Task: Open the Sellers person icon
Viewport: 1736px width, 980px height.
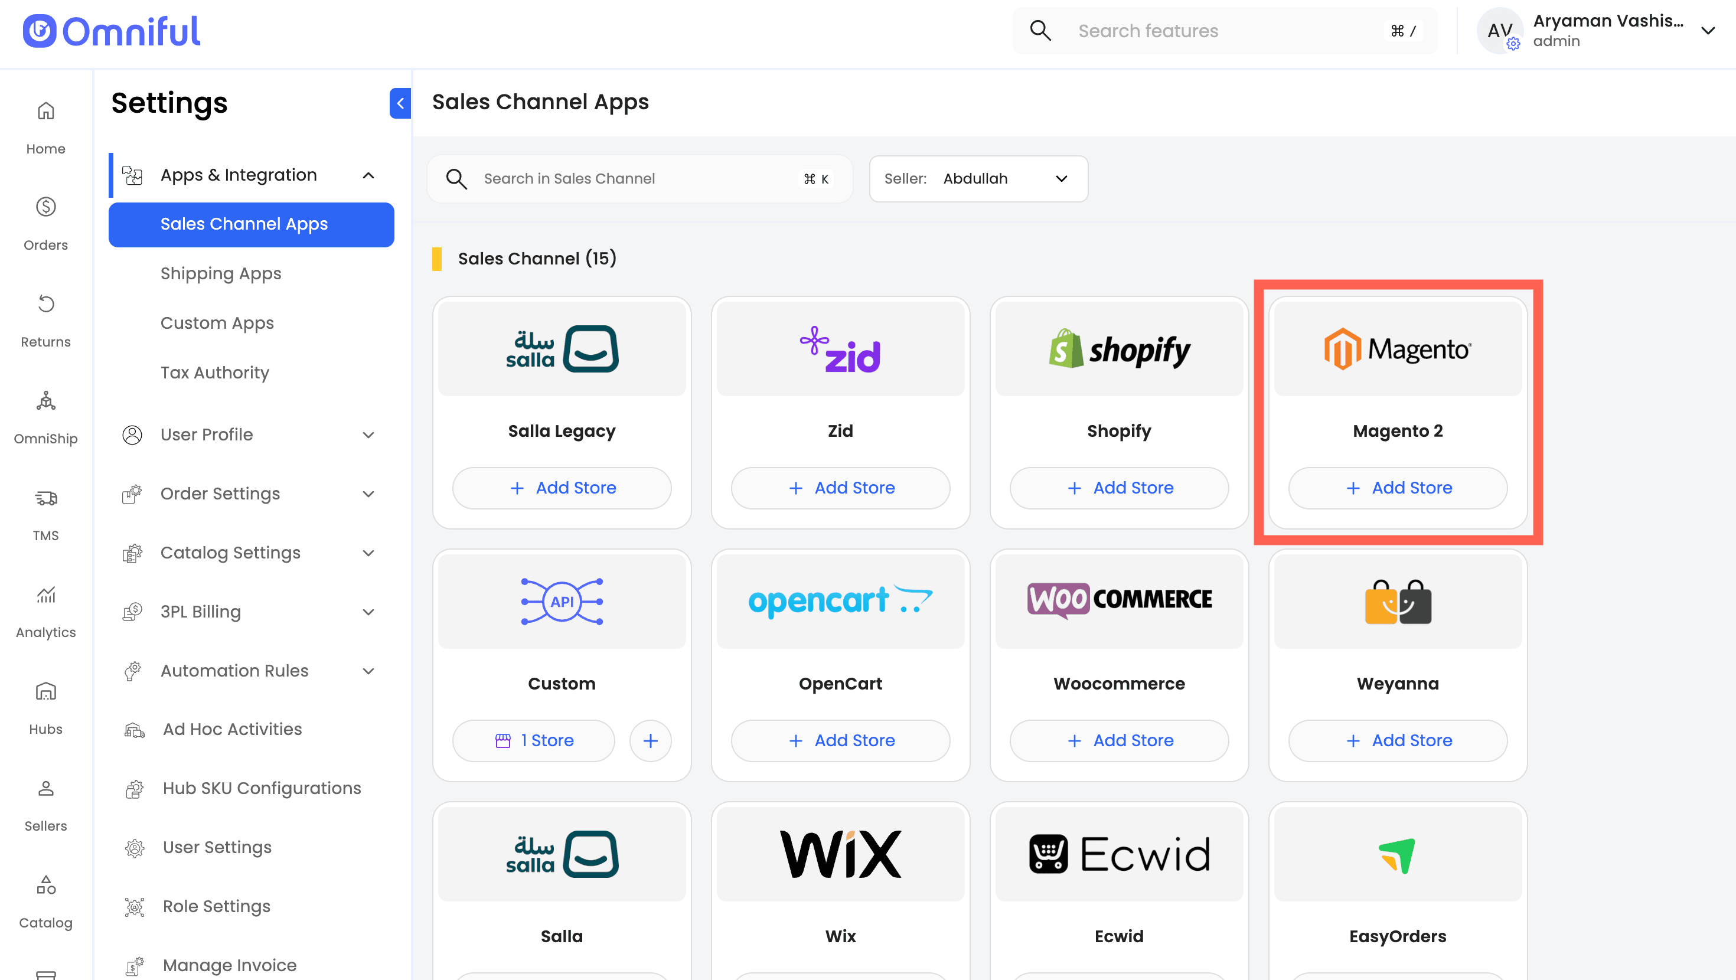Action: pyautogui.click(x=45, y=788)
